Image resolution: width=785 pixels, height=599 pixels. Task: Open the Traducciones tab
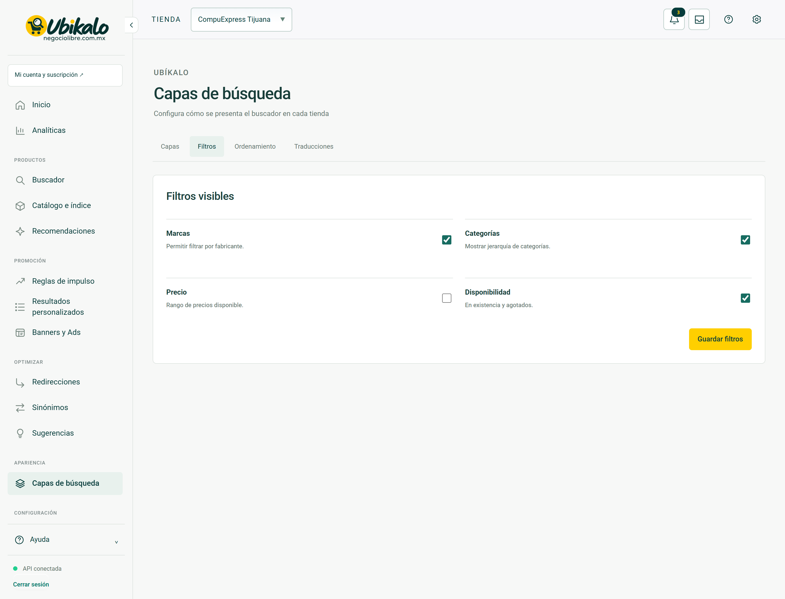(x=313, y=146)
